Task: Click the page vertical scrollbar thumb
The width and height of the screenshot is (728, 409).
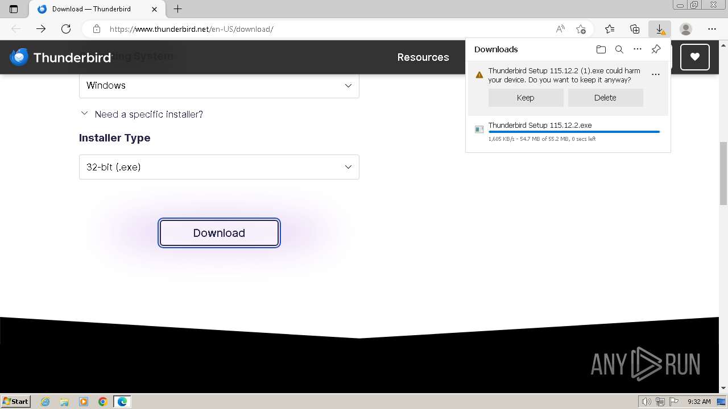Action: [723, 173]
